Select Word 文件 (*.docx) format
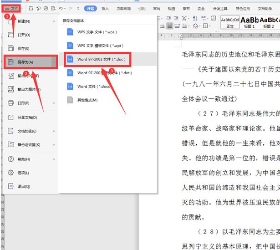This screenshot has height=250, width=280. (93, 86)
